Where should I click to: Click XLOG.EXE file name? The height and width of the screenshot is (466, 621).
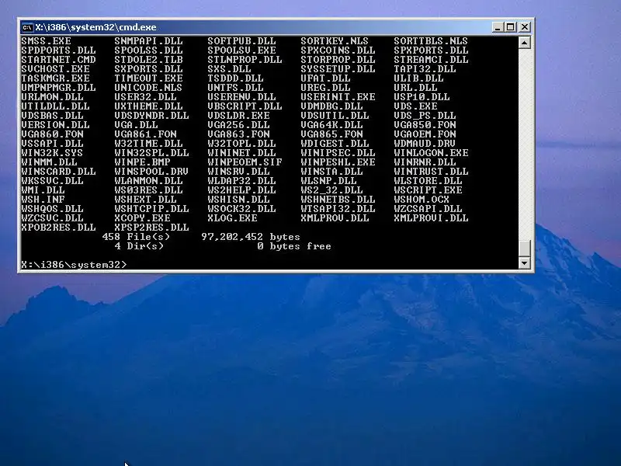[232, 218]
